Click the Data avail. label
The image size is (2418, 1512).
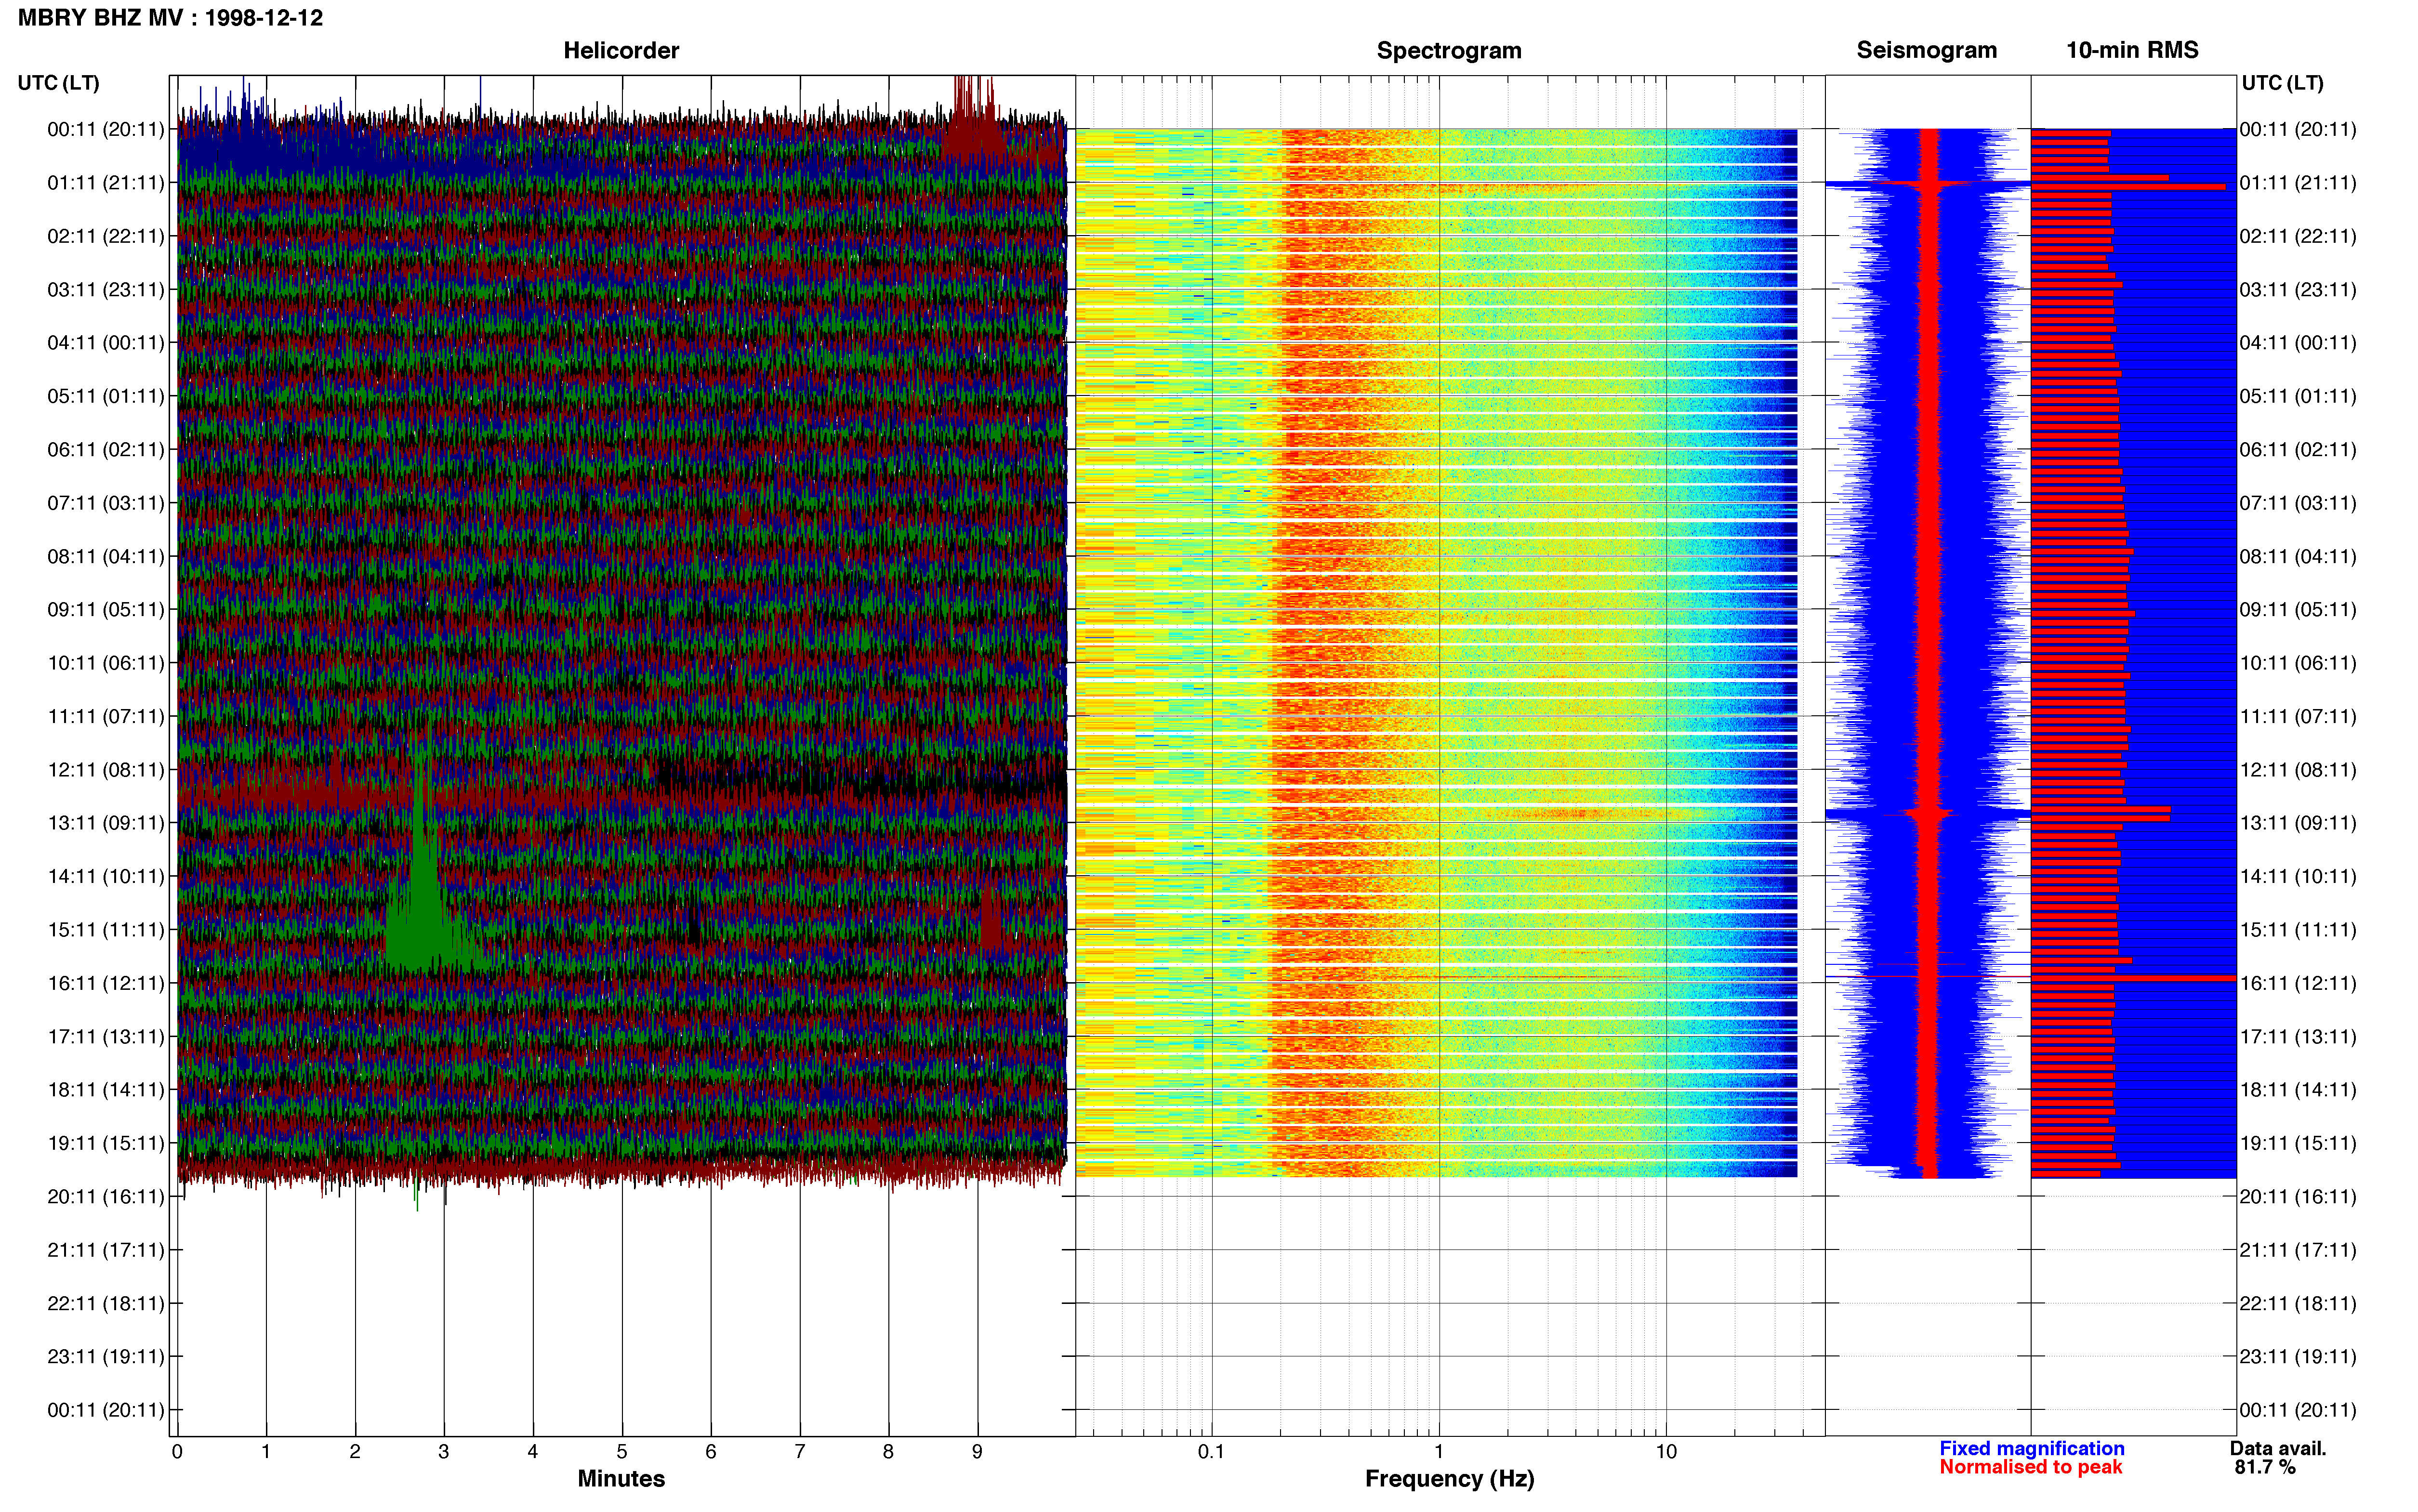pyautogui.click(x=2278, y=1448)
